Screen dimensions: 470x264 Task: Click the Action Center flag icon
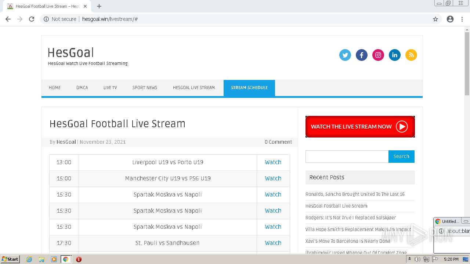click(x=435, y=259)
